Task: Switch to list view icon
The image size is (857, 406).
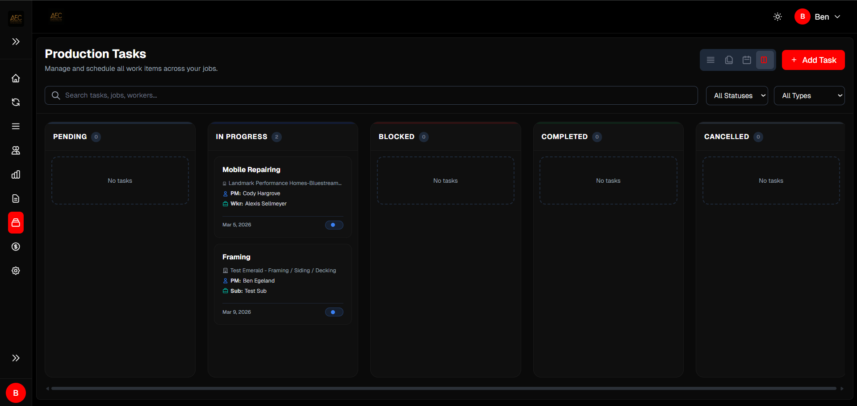Action: click(711, 60)
